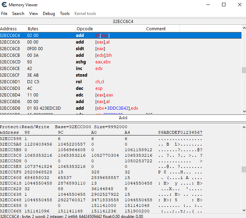
Task: Click the Opcode column header
Action: [110, 29]
